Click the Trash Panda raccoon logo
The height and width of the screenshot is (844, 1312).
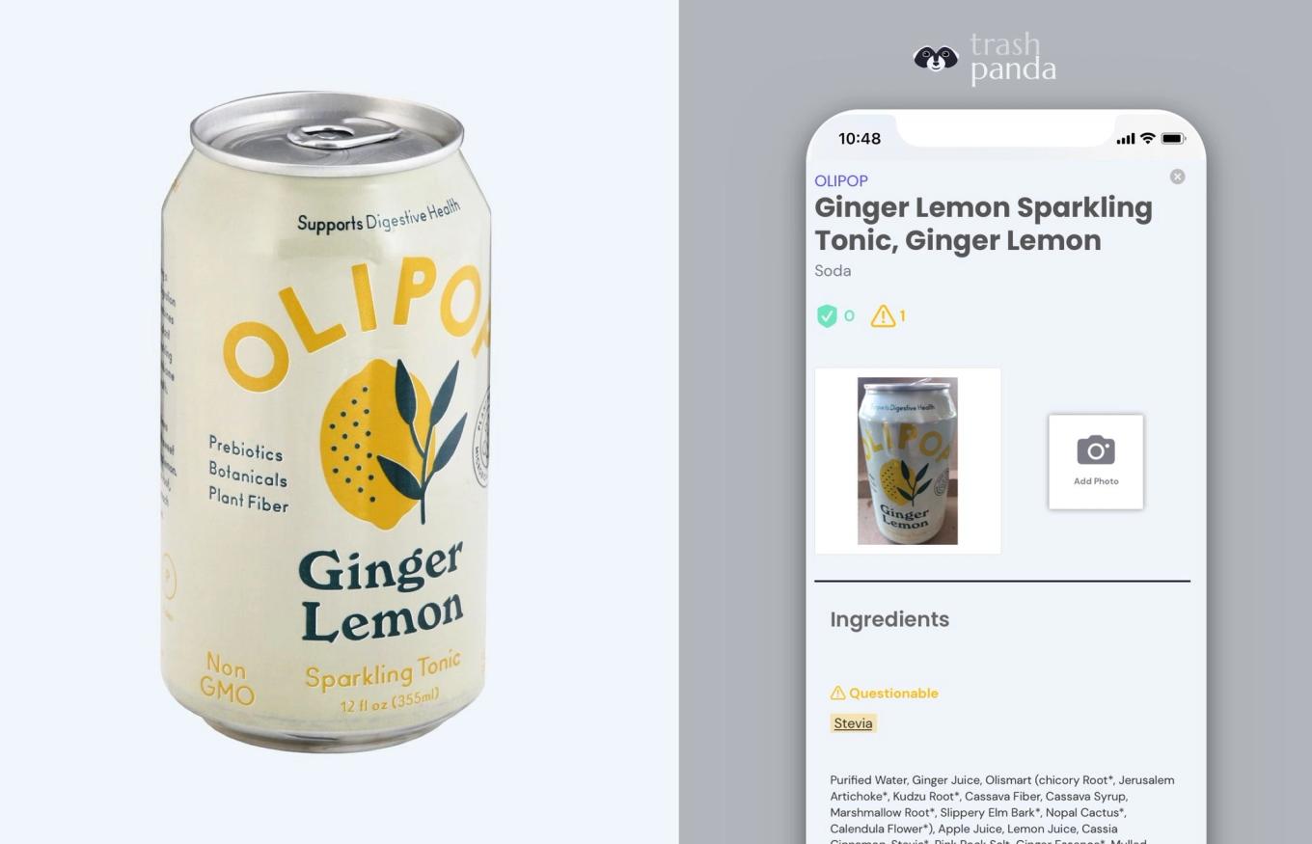935,59
